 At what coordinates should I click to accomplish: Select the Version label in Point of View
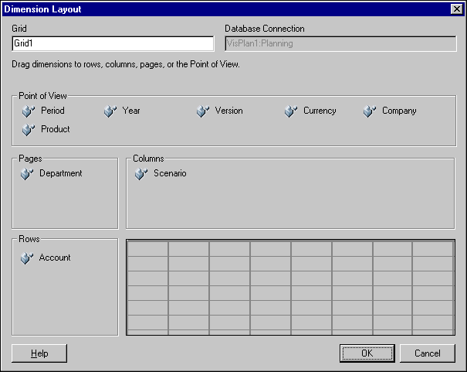tap(228, 111)
